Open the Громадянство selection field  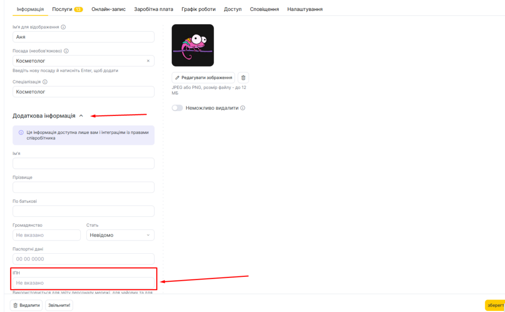tap(46, 235)
